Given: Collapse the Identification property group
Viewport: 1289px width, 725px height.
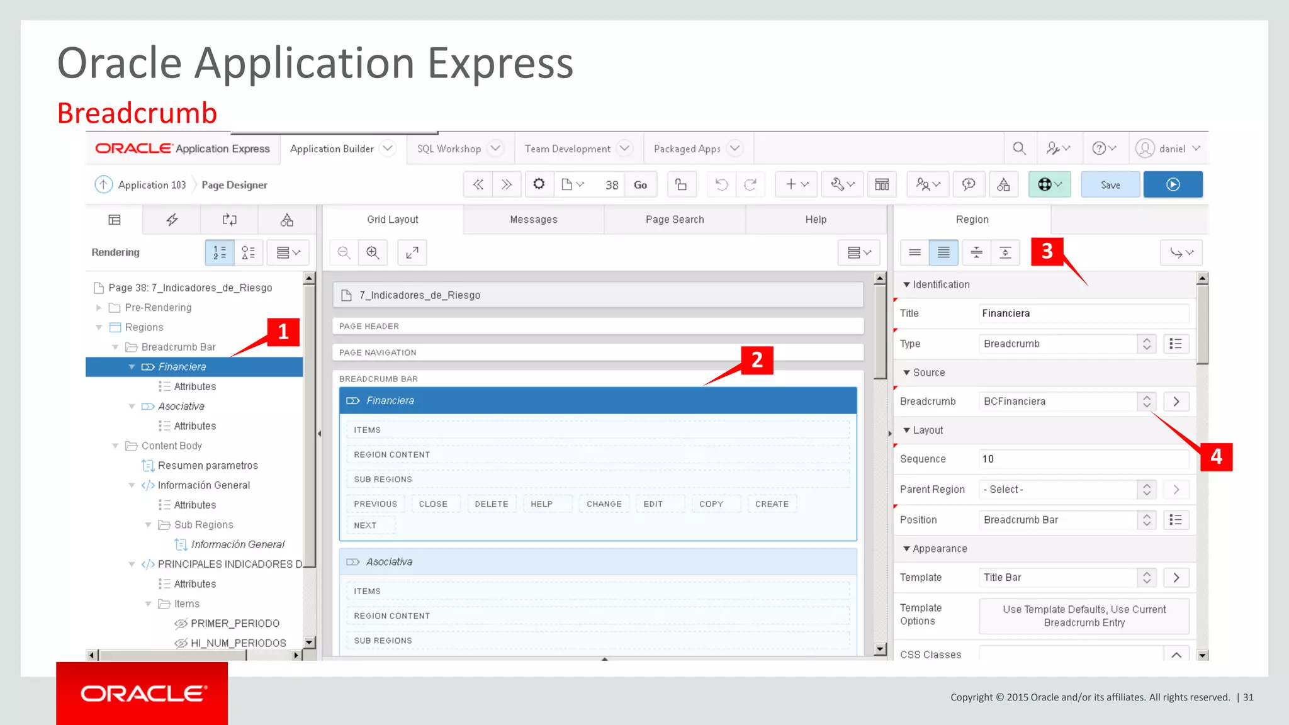Looking at the screenshot, I should 906,284.
